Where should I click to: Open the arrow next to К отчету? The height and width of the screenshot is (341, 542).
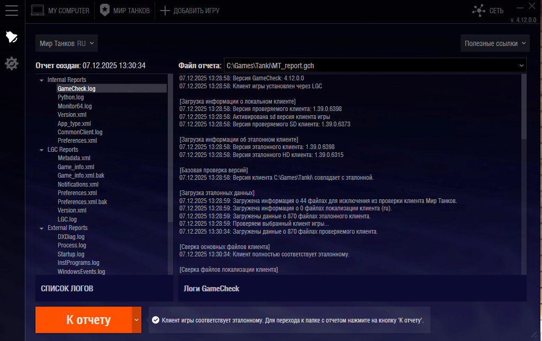[137, 320]
